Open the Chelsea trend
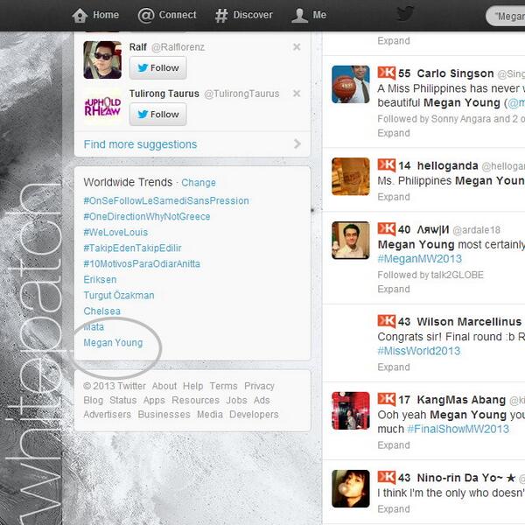Screen dimensions: 525x525 point(101,311)
